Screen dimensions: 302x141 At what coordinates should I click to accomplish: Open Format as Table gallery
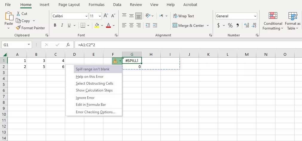[292, 21]
